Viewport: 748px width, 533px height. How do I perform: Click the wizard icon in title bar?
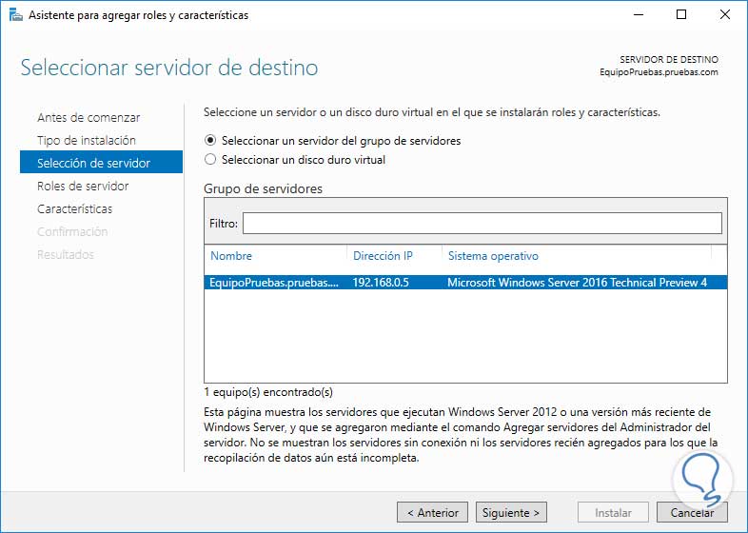tap(16, 15)
